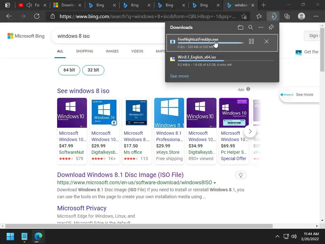This screenshot has width=325, height=244.
Task: Open the $34.99 Windows 10 Professional ad
Action: [201, 131]
